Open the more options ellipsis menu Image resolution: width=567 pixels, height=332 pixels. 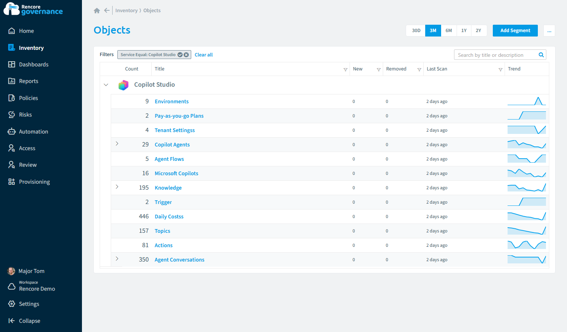click(549, 31)
